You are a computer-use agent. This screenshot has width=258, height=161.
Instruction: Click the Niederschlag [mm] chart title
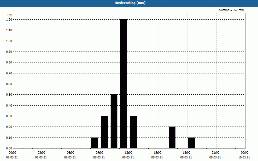[130, 3]
